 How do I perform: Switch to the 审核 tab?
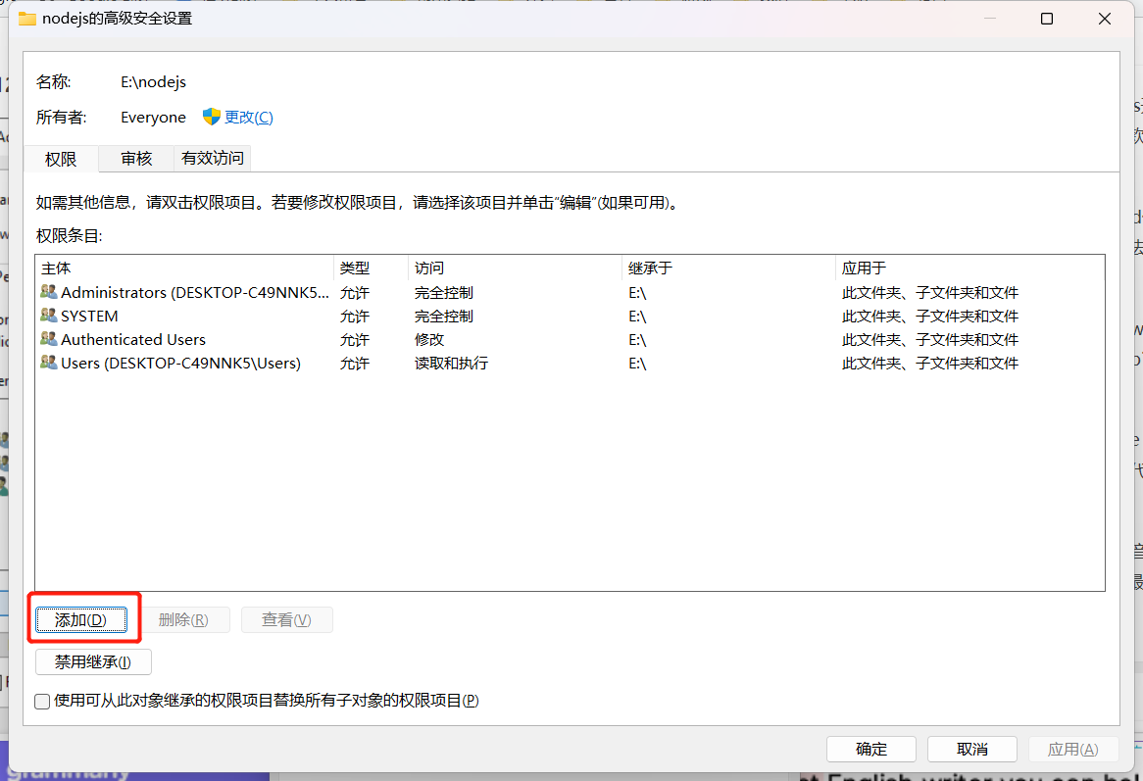[135, 158]
